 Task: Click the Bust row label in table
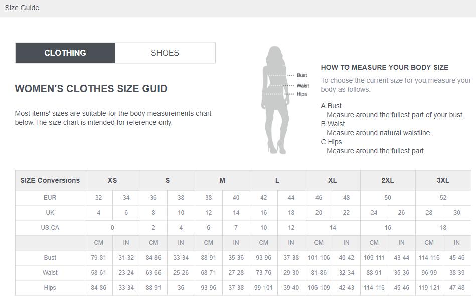coord(50,258)
